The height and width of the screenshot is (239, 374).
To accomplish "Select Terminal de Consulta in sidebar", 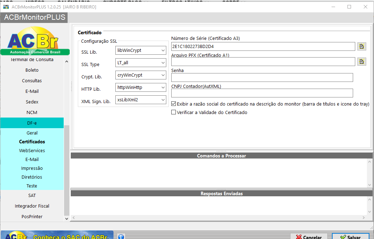I will (32, 60).
